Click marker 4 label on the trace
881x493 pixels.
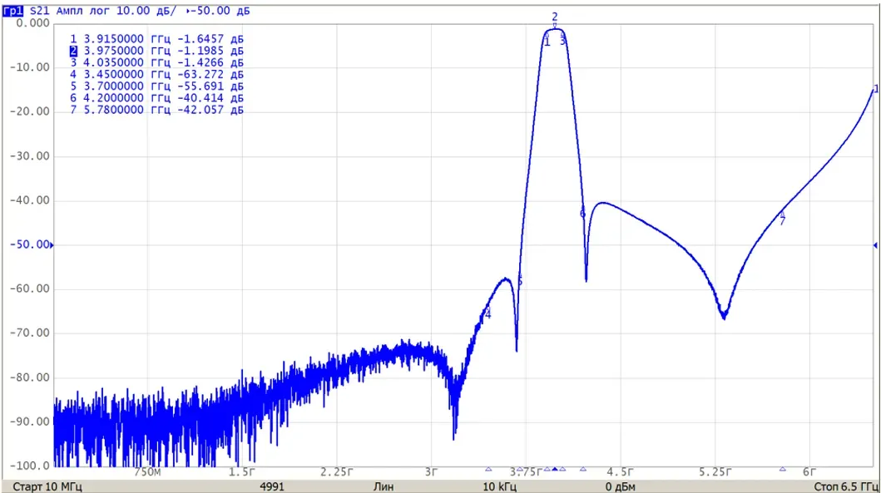488,315
